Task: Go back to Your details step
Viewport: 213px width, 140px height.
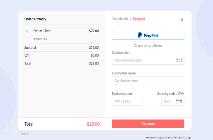Action: pos(120,19)
